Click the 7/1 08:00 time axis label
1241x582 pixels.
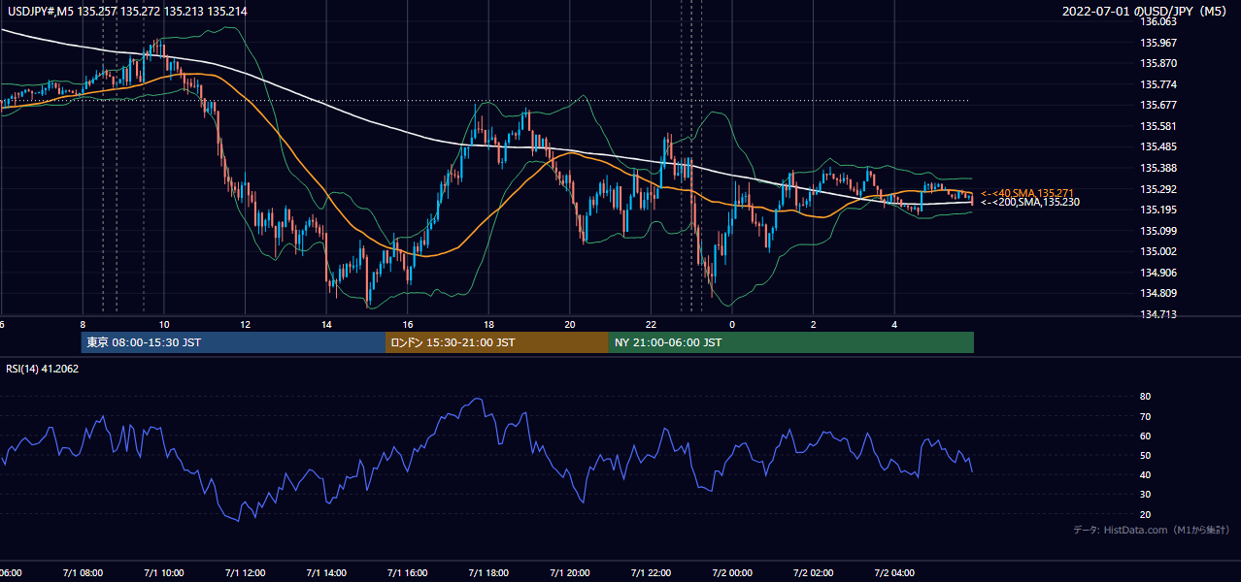(83, 573)
